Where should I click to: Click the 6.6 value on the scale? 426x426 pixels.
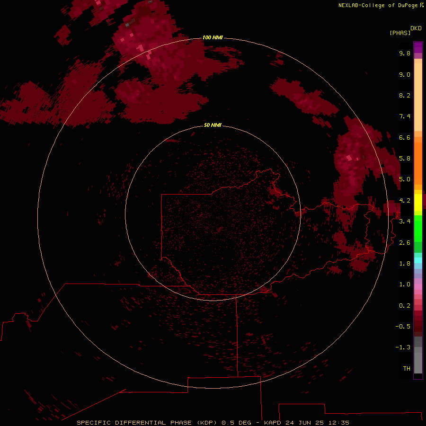405,137
